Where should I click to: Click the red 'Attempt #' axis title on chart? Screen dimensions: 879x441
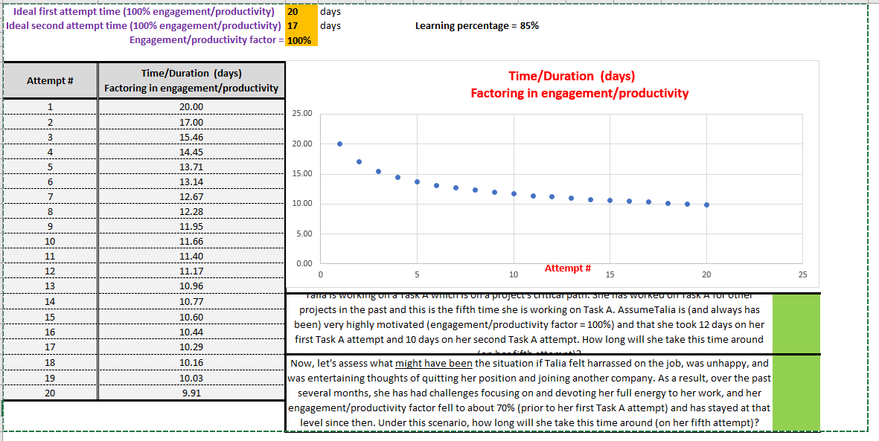568,268
